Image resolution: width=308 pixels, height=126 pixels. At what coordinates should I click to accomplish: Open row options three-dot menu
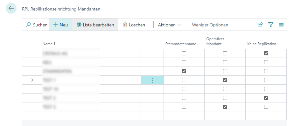pyautogui.click(x=152, y=80)
